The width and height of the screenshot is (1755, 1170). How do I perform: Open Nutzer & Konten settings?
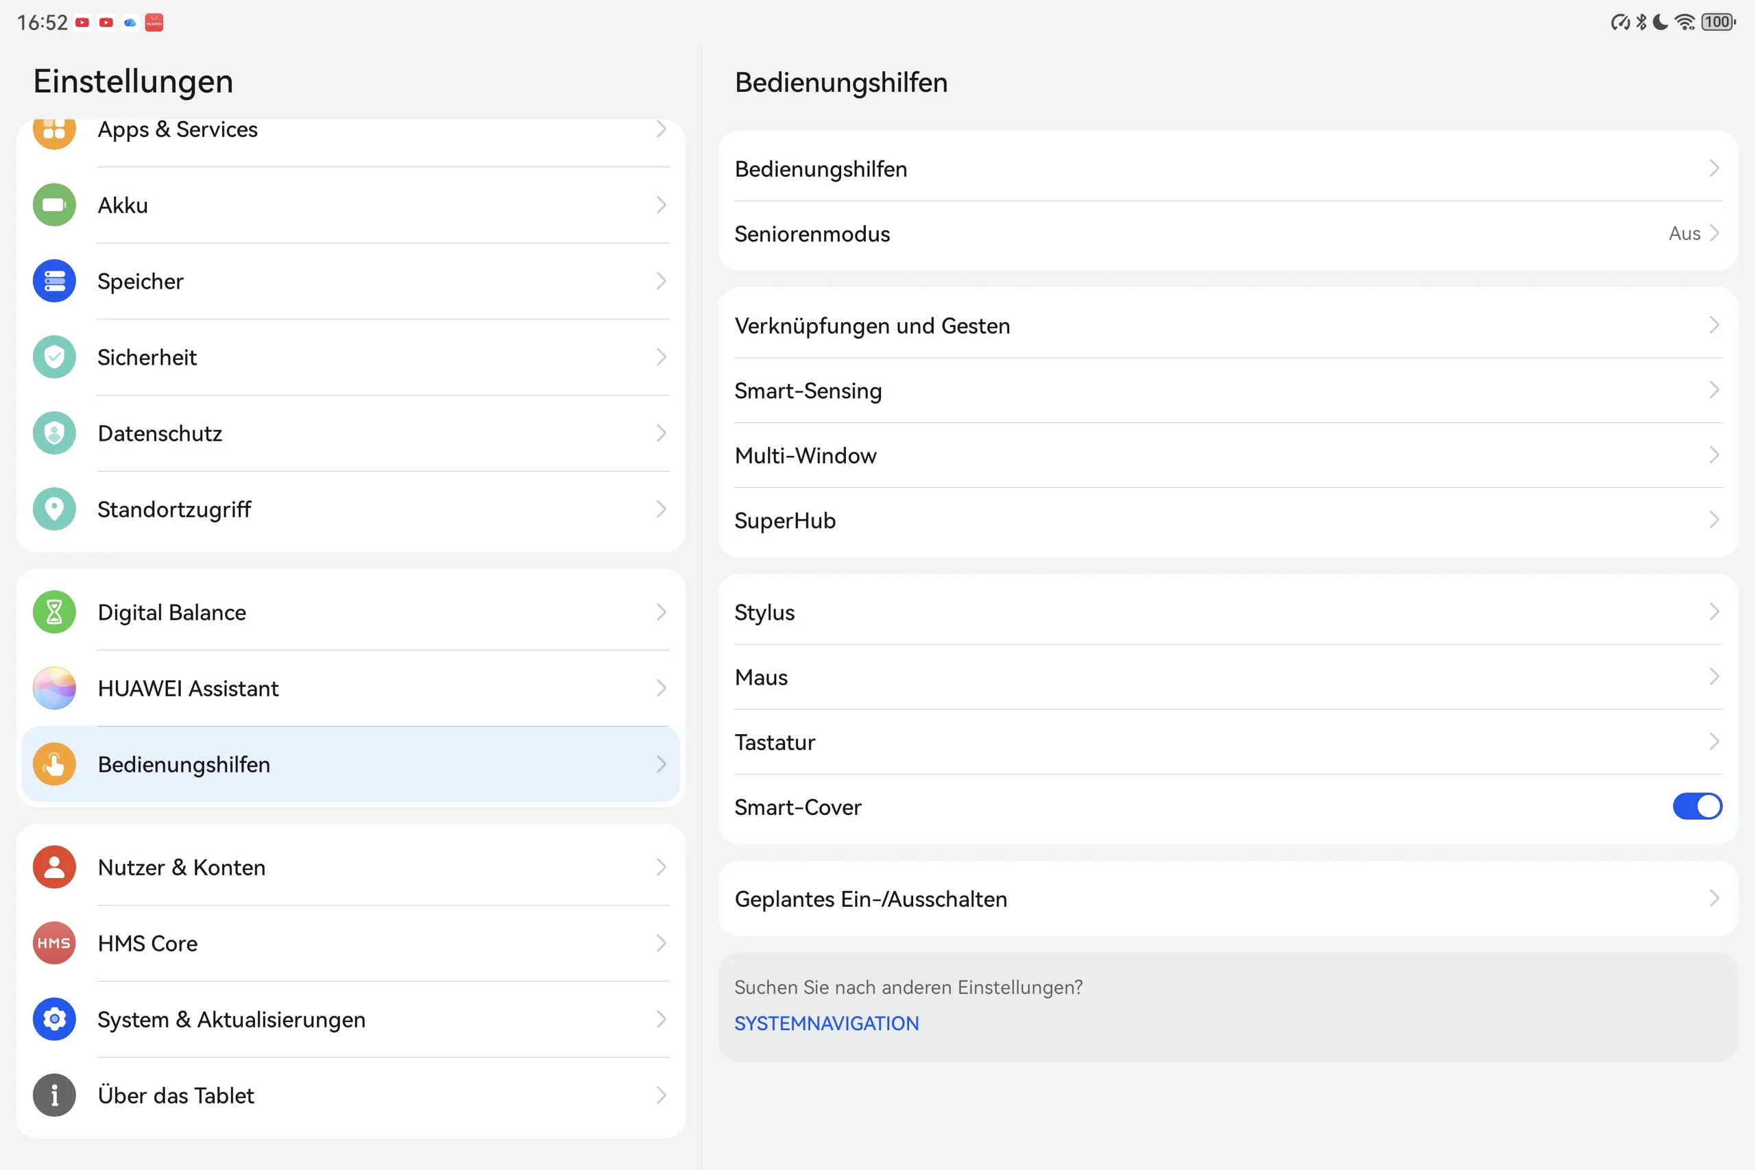click(351, 868)
